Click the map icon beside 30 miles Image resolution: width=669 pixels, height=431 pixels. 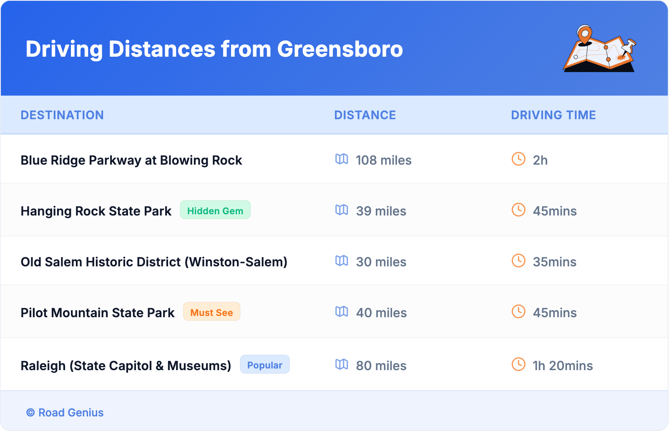[x=342, y=261]
